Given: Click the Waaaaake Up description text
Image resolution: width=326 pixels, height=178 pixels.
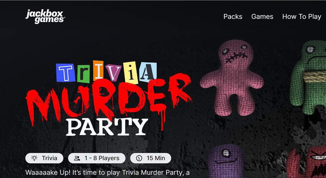Looking at the screenshot, I should [x=108, y=172].
